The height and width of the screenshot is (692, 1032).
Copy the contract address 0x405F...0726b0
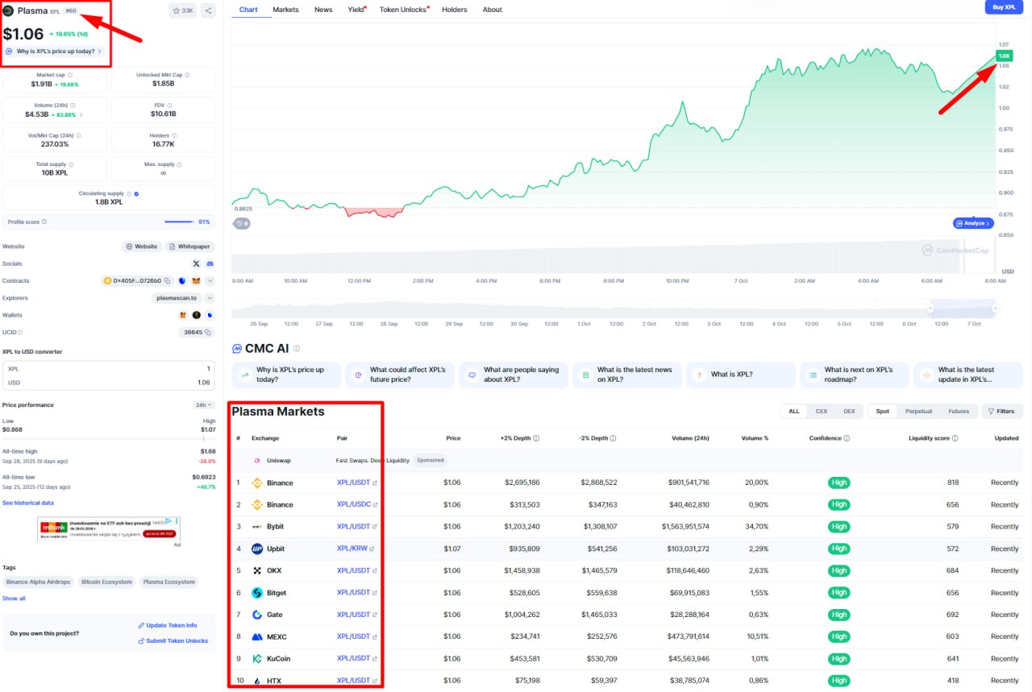tap(168, 280)
